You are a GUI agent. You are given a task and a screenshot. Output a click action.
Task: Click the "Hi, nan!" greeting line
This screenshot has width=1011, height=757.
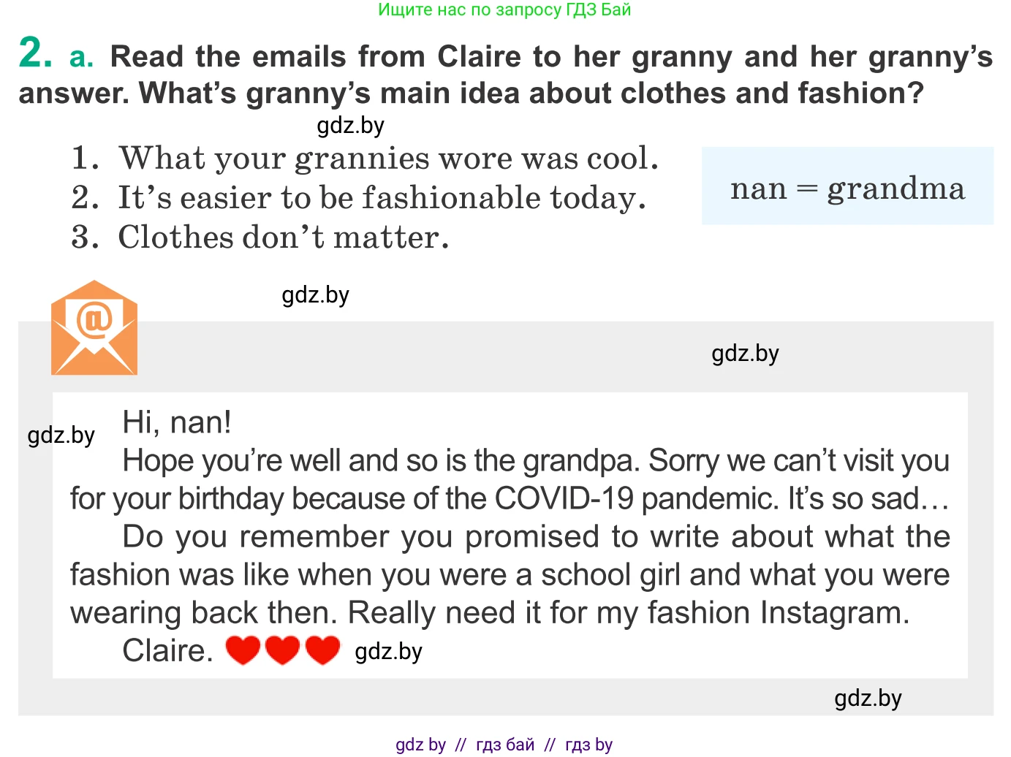pyautogui.click(x=177, y=422)
